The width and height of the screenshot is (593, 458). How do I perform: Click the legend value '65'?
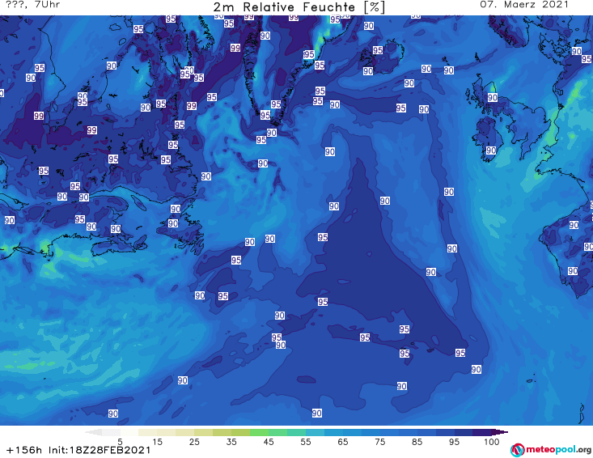coord(343,442)
